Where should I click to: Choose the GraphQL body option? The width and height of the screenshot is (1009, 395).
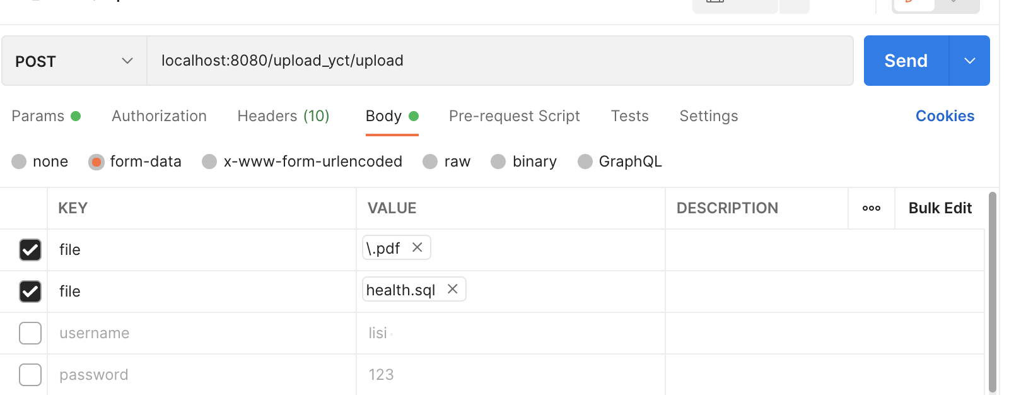click(x=585, y=162)
